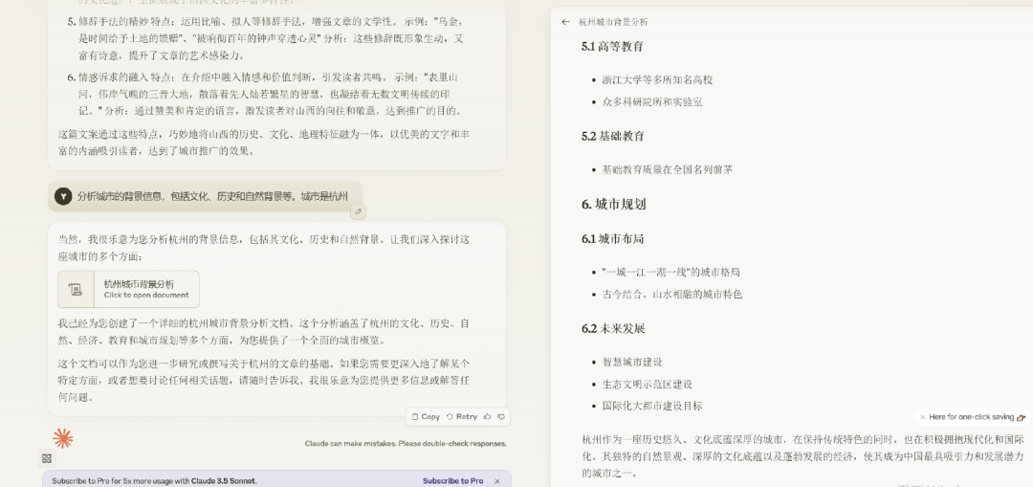Viewport: 1033px width, 487px height.
Task: Click the Here for one-click saving label
Action: point(971,417)
